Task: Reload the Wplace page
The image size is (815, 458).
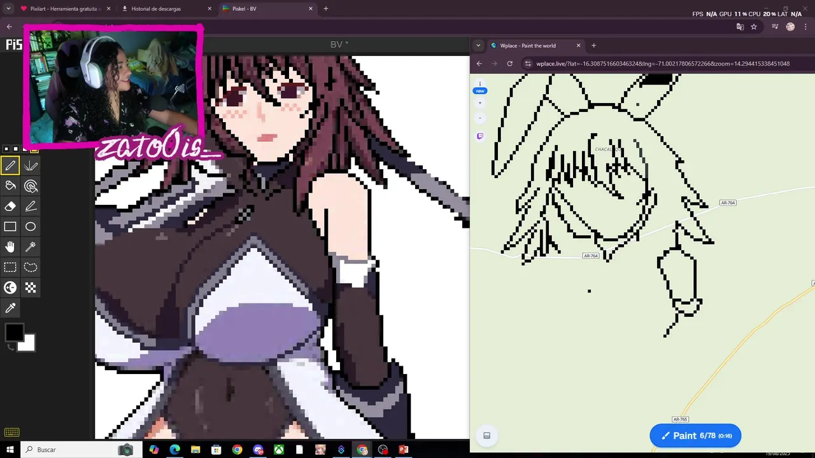Action: 509,64
